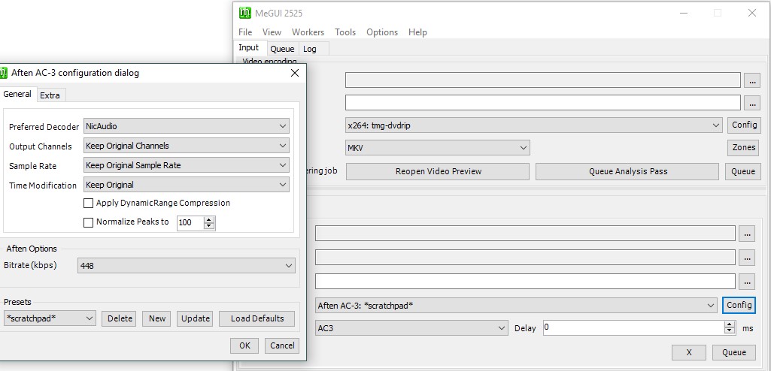Click browse button next to first video field

coord(751,80)
